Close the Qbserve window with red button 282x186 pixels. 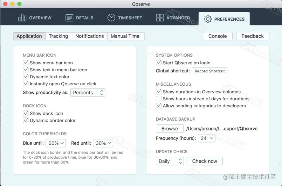point(5,4)
